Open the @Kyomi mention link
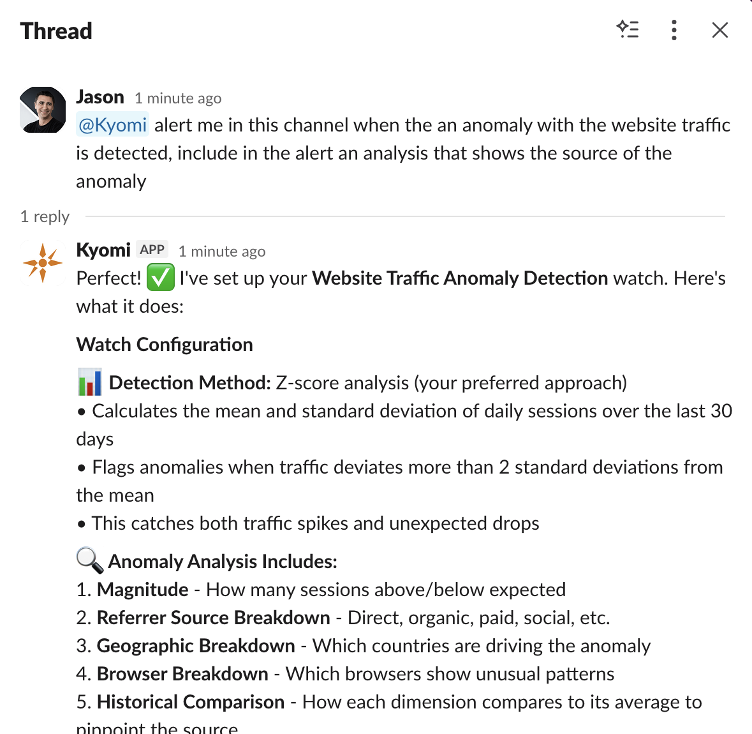Viewport: 752px width, 734px height. click(x=112, y=124)
